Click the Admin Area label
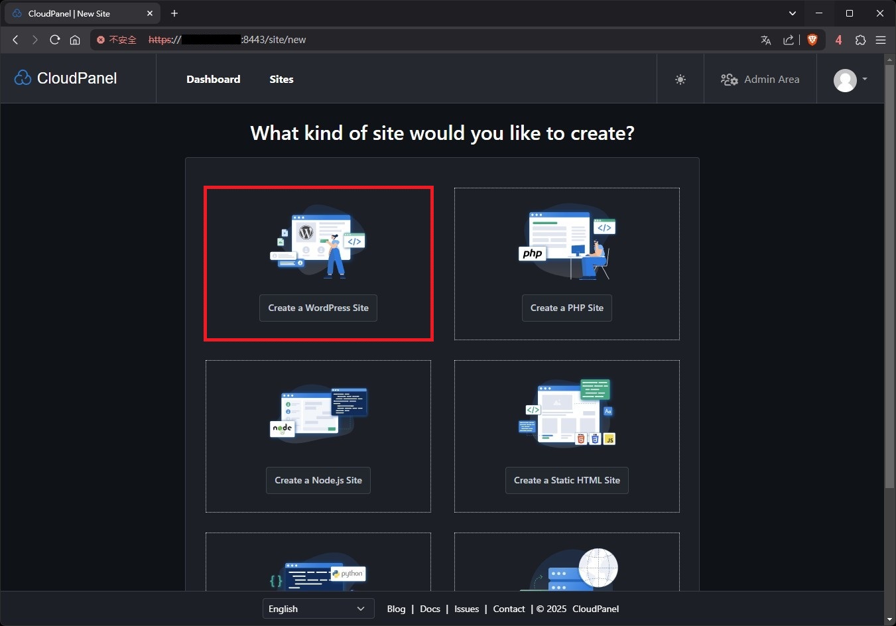This screenshot has width=896, height=626. point(772,79)
